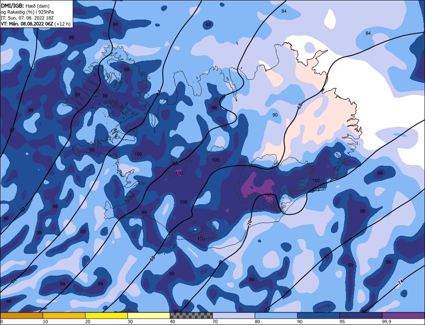Click the '93' humidity value on the map
Viewport: 425px width, 325px height.
pyautogui.click(x=208, y=24)
